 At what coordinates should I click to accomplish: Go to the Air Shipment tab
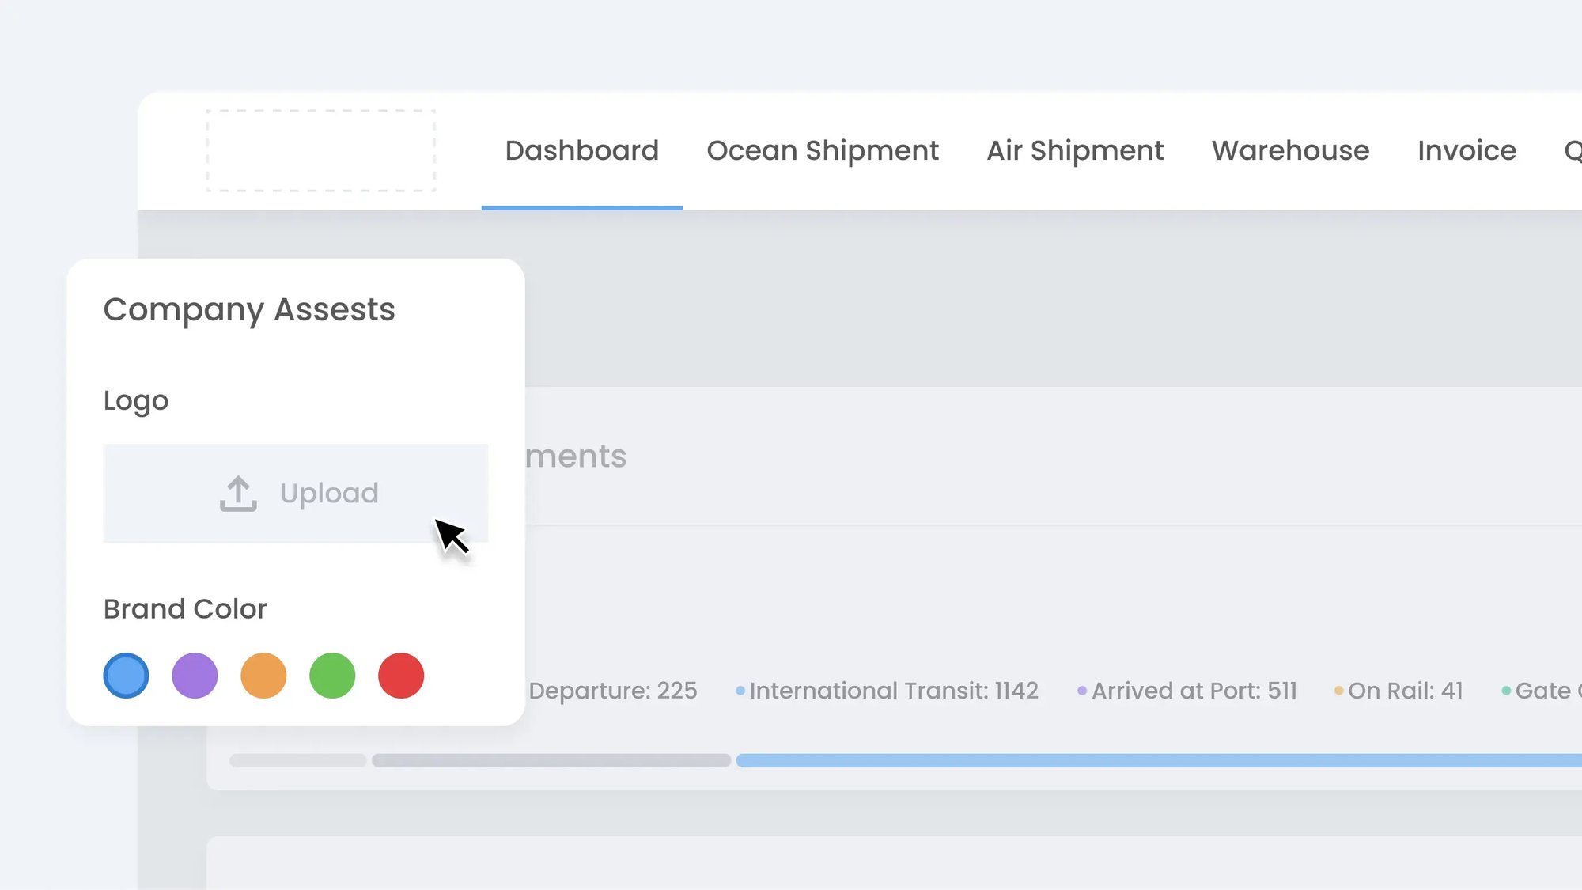point(1074,150)
